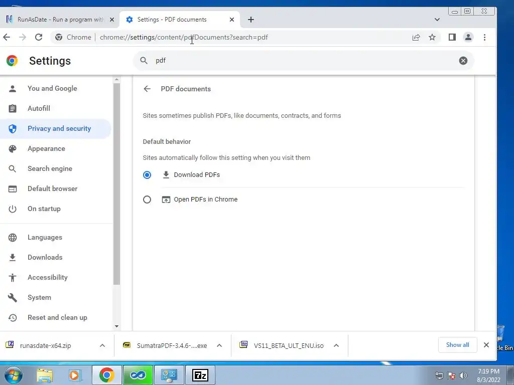Click the Chrome logo beside Settings title
This screenshot has height=385, width=514.
(12, 61)
